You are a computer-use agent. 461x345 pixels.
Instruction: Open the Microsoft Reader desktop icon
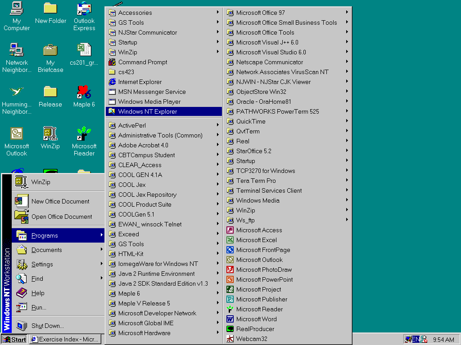pos(84,134)
